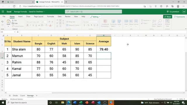Screen dimensions: 187x105
Task: Click the Conditional Formatting icon
Action: coord(105,21)
